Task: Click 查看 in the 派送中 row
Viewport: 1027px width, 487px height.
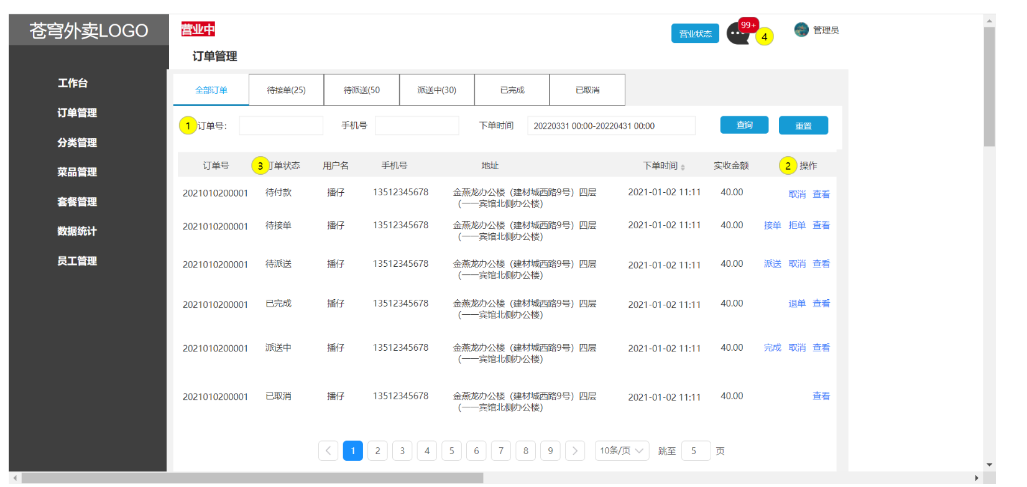Action: (821, 348)
